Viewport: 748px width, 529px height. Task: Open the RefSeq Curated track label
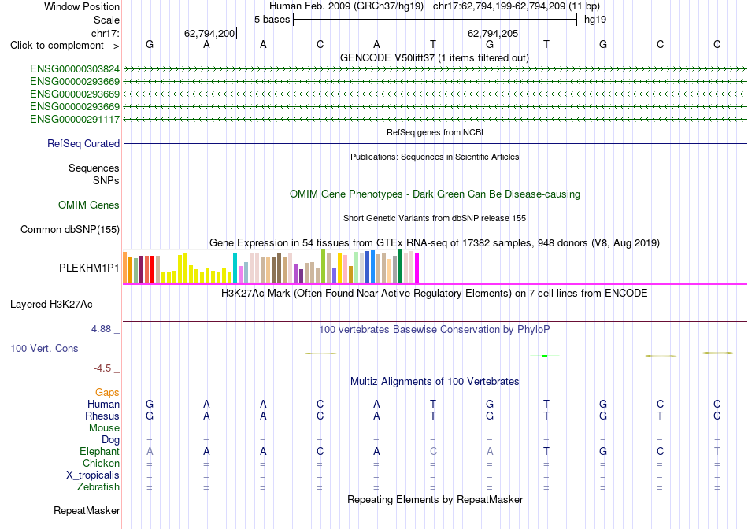[x=83, y=143]
